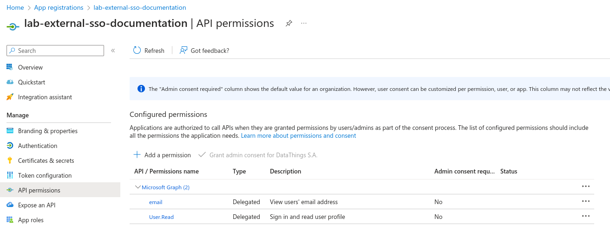
Task: Click the plus icon for Add a permission
Action: point(137,154)
